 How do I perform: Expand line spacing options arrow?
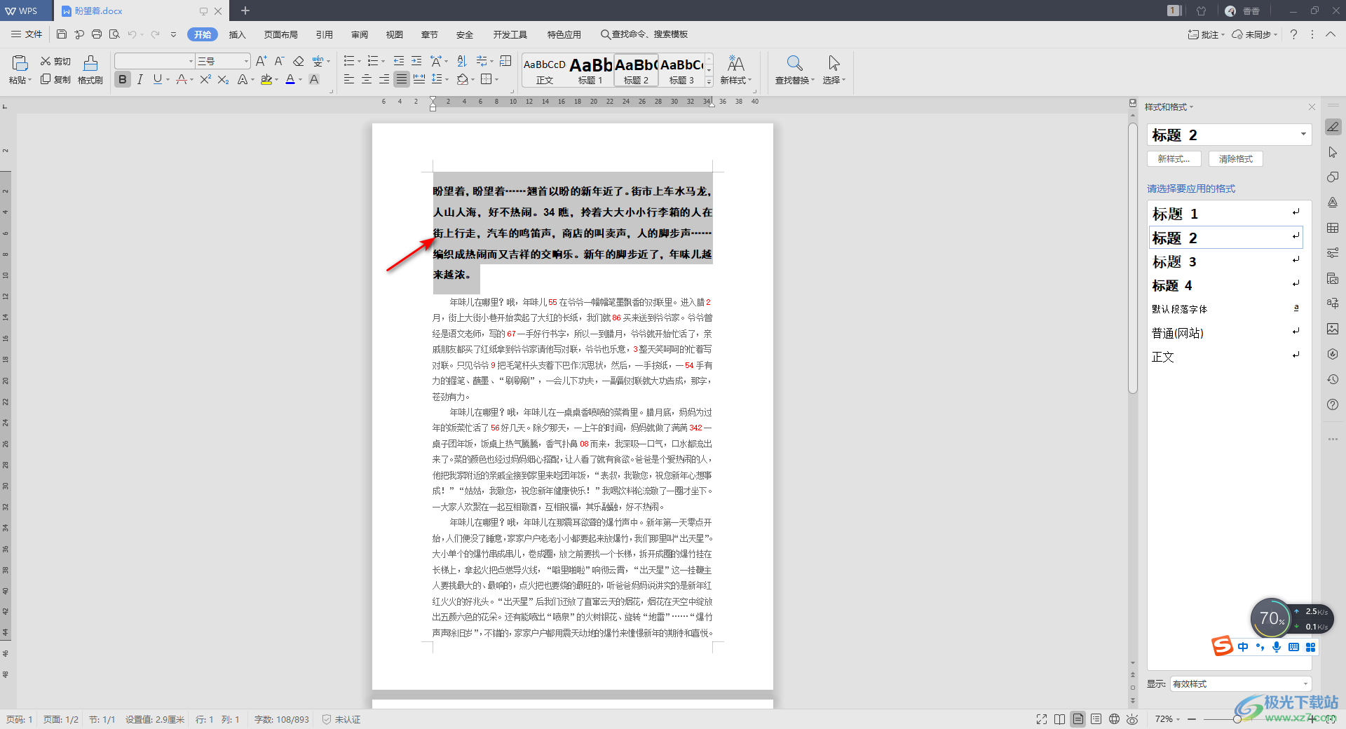click(447, 79)
